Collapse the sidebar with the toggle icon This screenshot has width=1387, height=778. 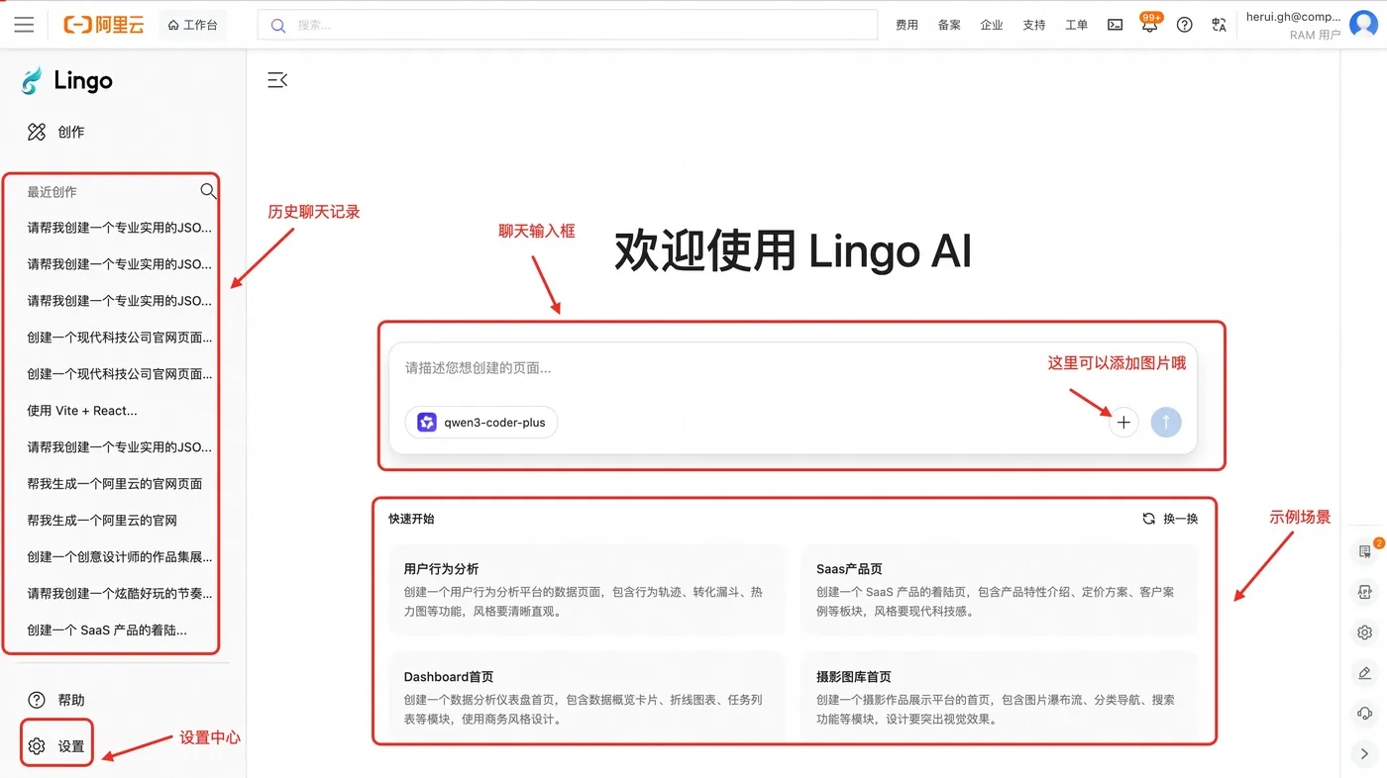coord(277,80)
